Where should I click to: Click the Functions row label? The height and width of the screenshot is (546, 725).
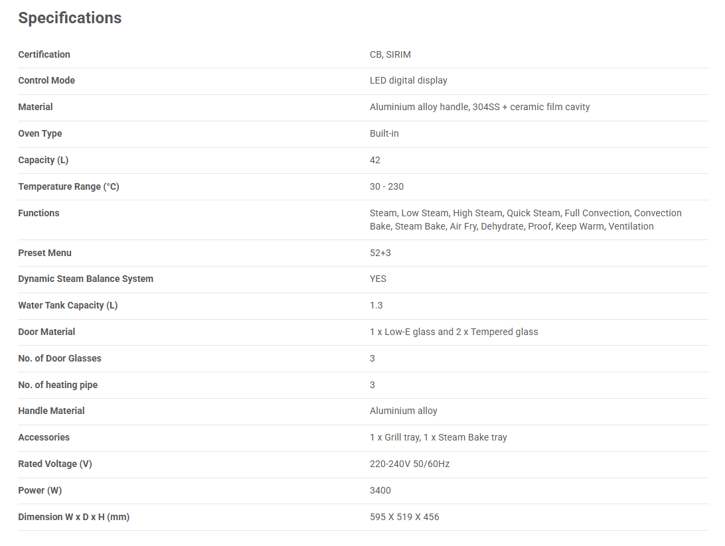coord(39,213)
